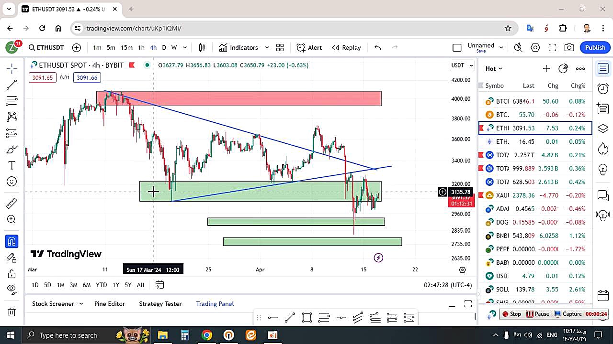Open the layout setup grid icon

pyautogui.click(x=280, y=47)
